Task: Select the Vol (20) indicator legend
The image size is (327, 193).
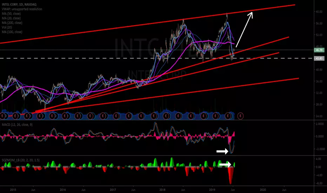Action: [7, 27]
